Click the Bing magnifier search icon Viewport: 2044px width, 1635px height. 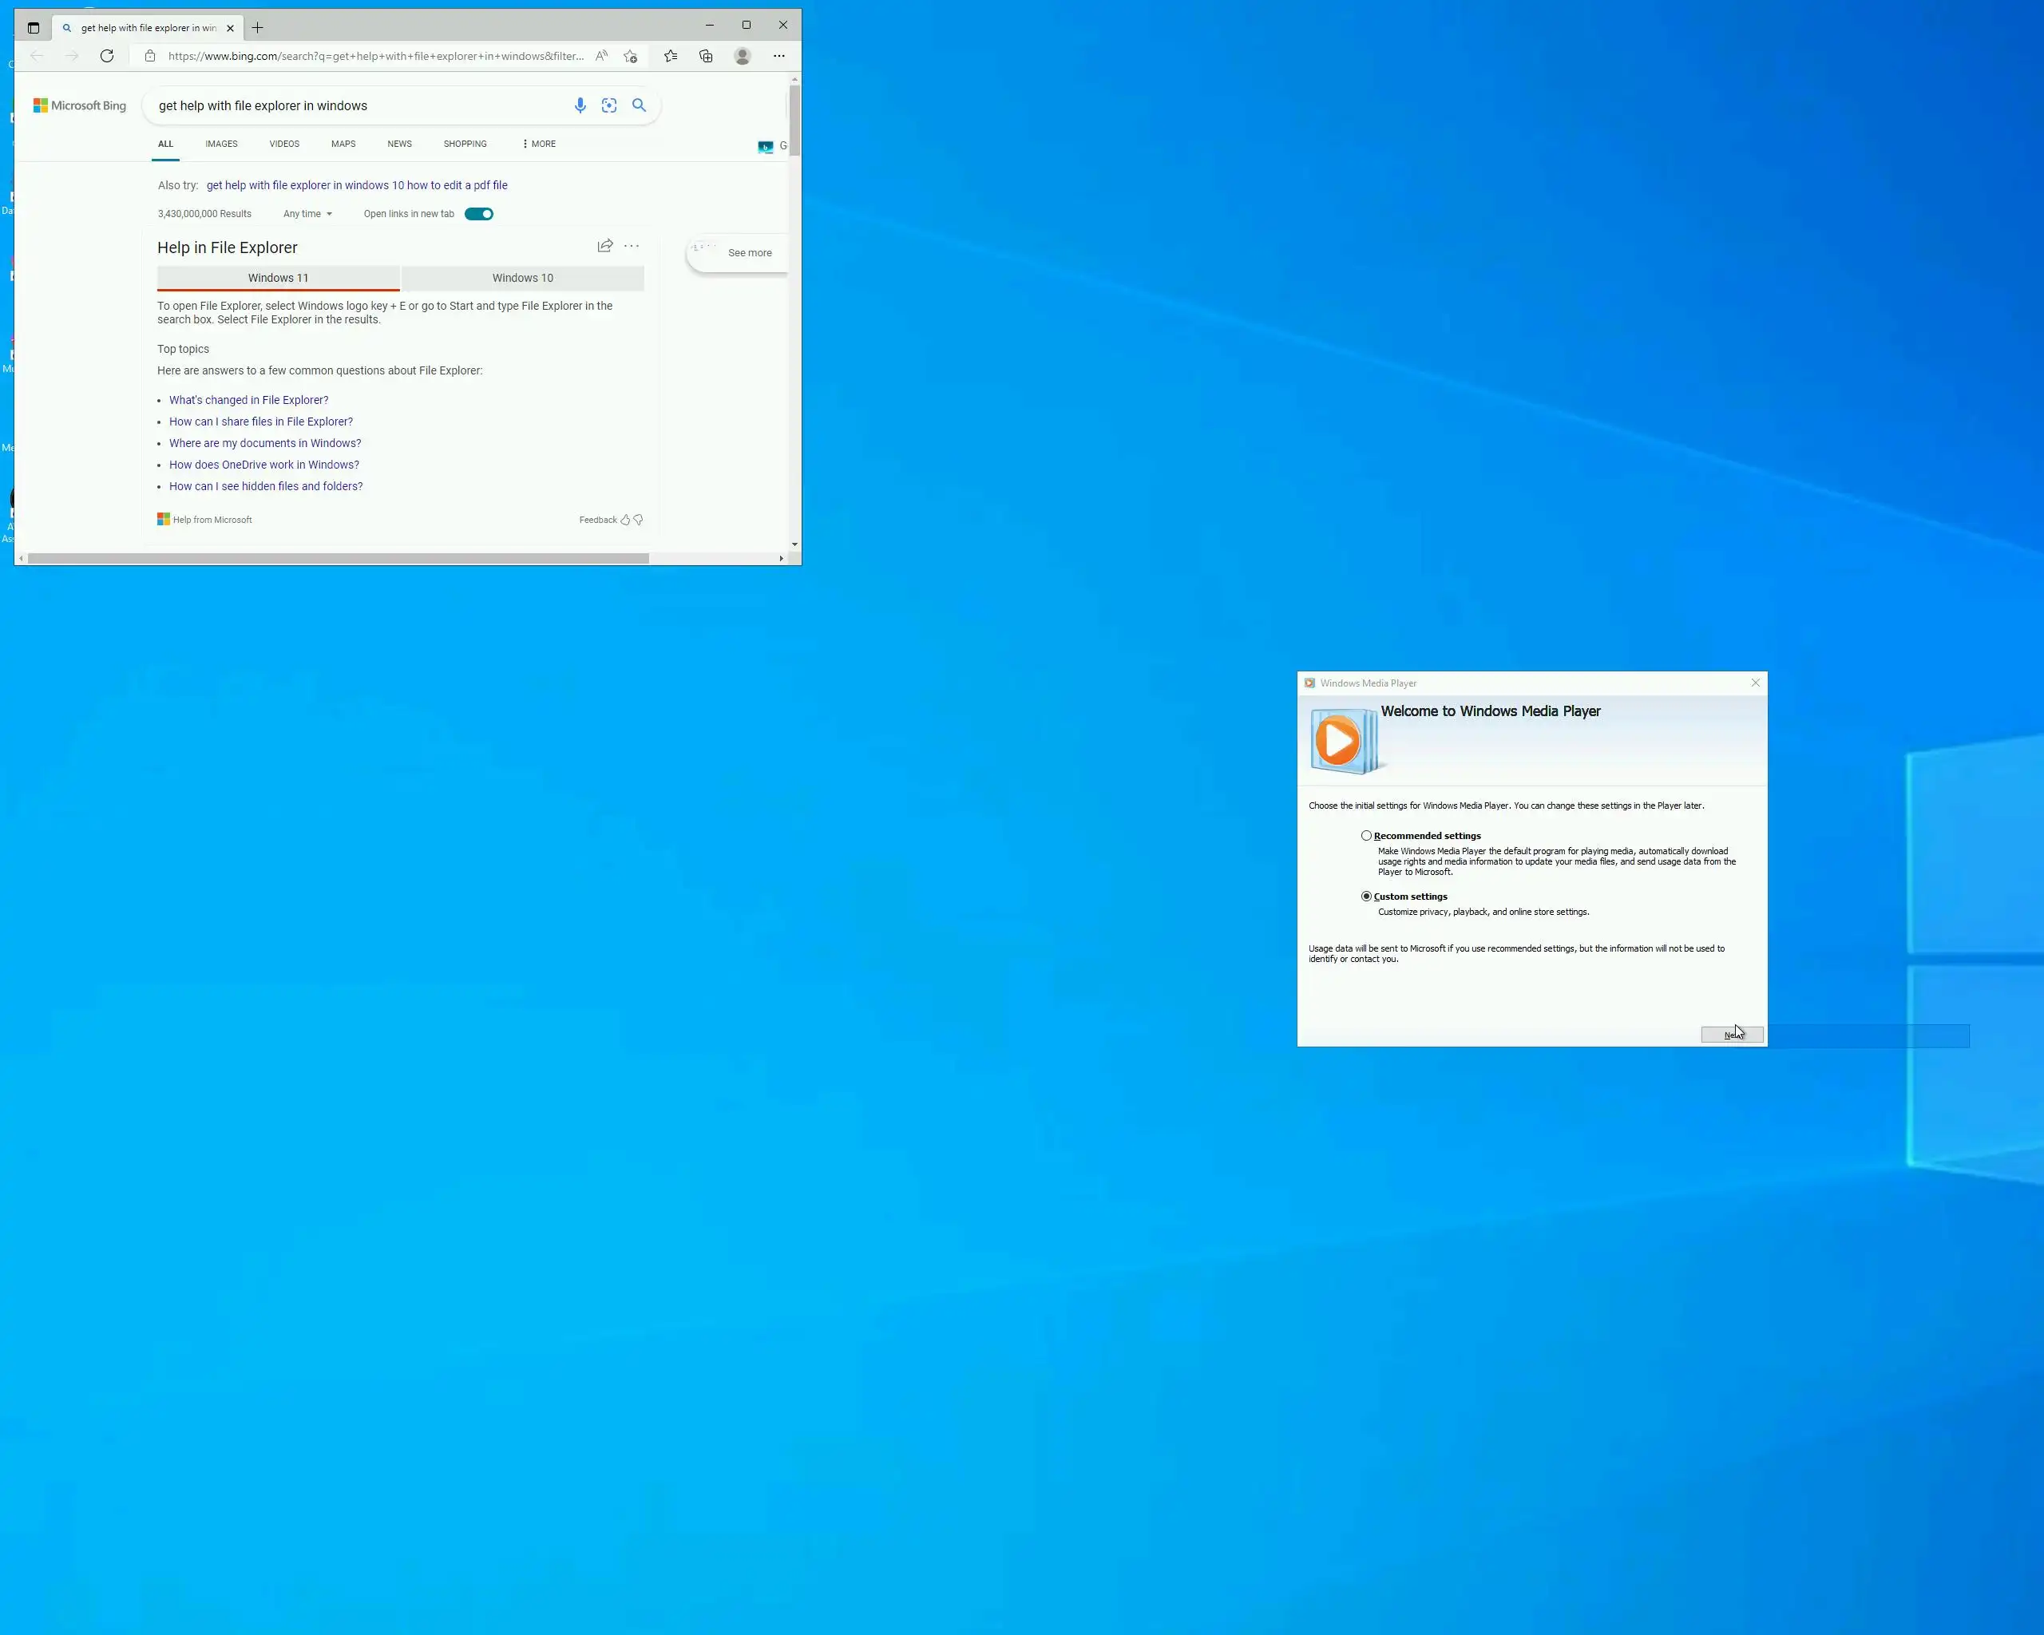pyautogui.click(x=639, y=105)
